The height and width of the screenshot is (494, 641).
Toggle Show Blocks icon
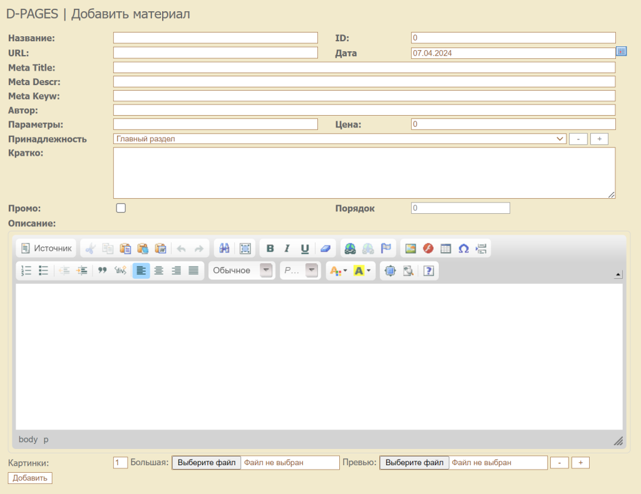(x=408, y=270)
